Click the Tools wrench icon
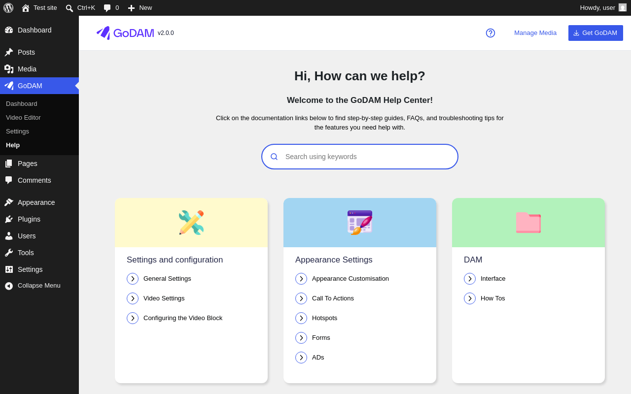The width and height of the screenshot is (631, 394). point(9,253)
